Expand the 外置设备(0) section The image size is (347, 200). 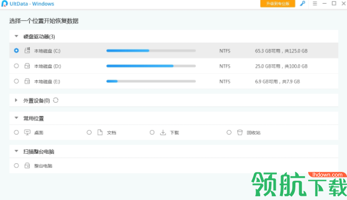(16, 100)
